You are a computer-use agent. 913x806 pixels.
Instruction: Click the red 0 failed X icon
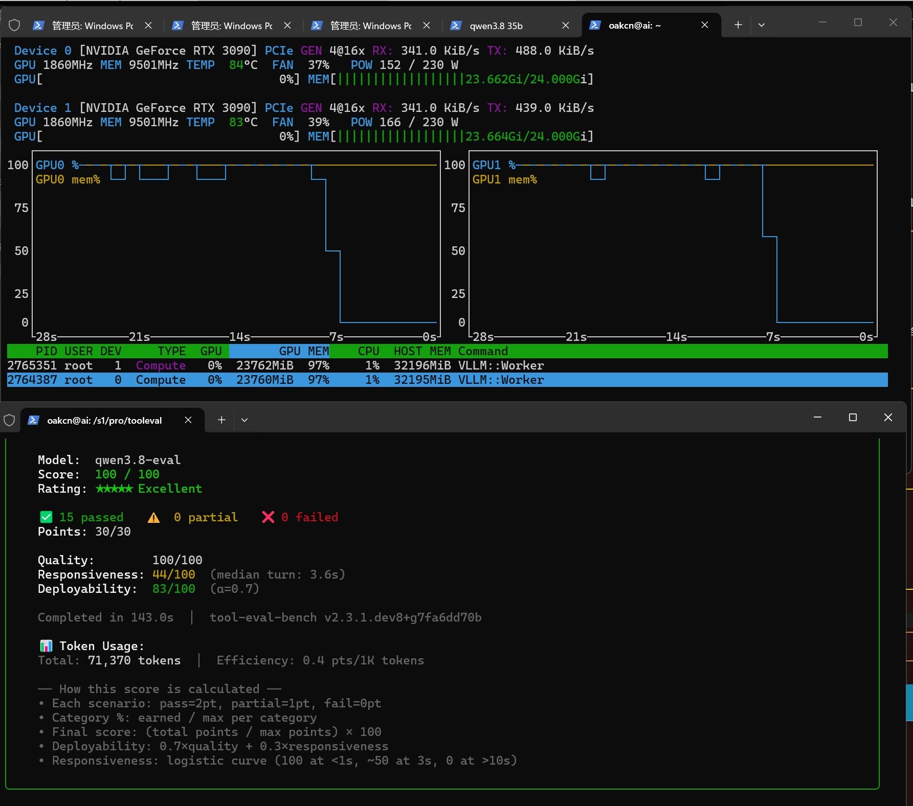pyautogui.click(x=268, y=517)
